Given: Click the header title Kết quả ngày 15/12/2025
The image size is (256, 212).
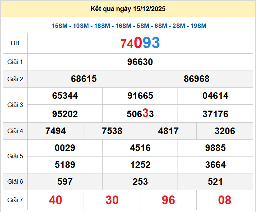Looking at the screenshot, I should click(x=128, y=9).
